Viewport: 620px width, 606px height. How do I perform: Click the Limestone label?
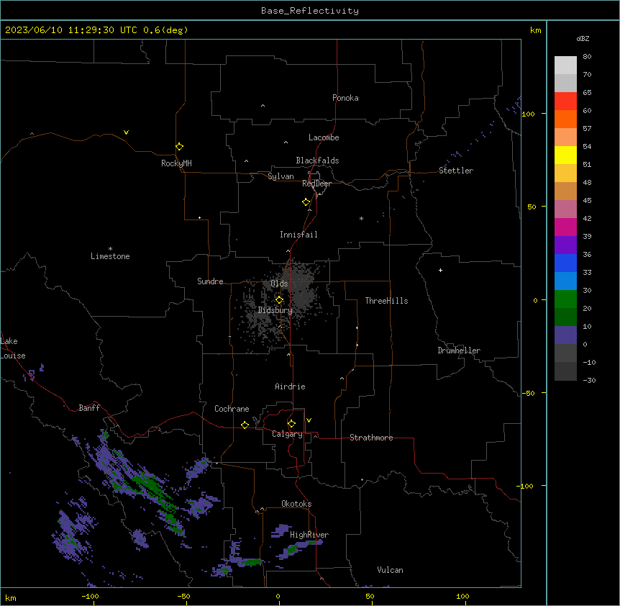110,256
